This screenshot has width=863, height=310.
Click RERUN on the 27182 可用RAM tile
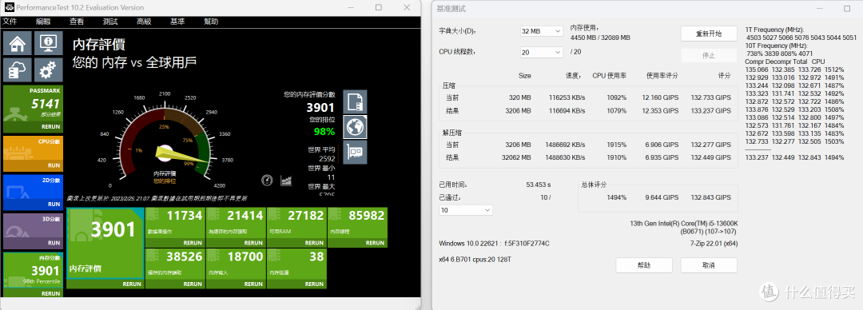(314, 243)
